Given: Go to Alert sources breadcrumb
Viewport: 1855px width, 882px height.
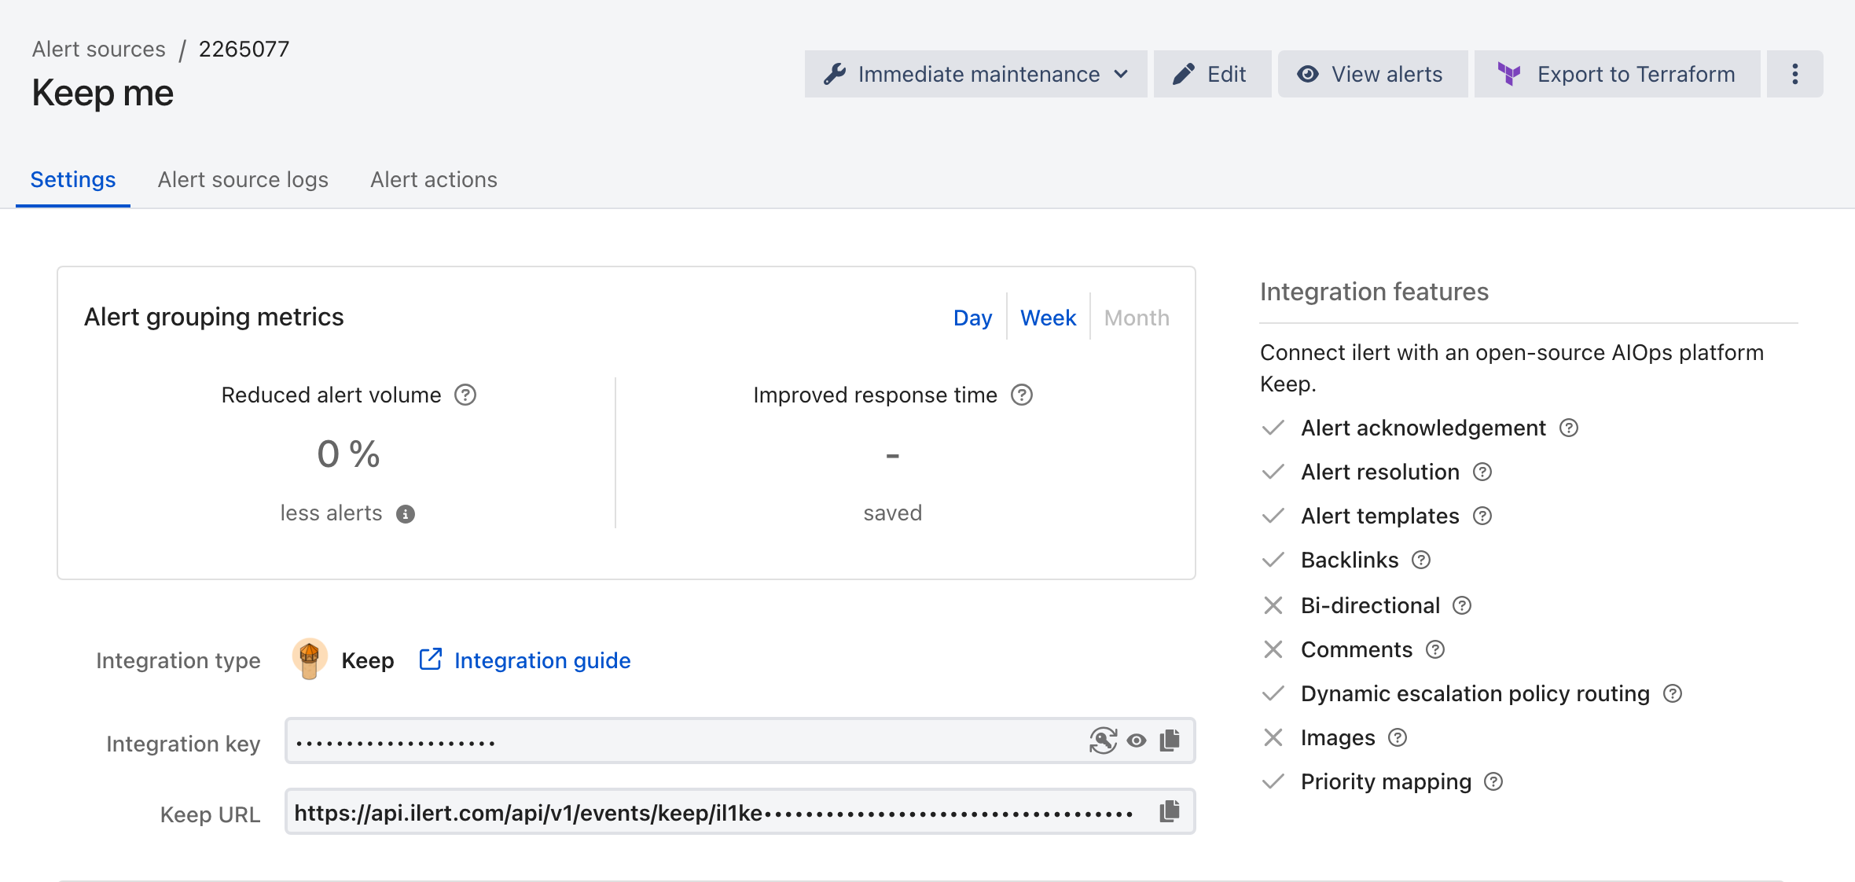Looking at the screenshot, I should point(99,49).
